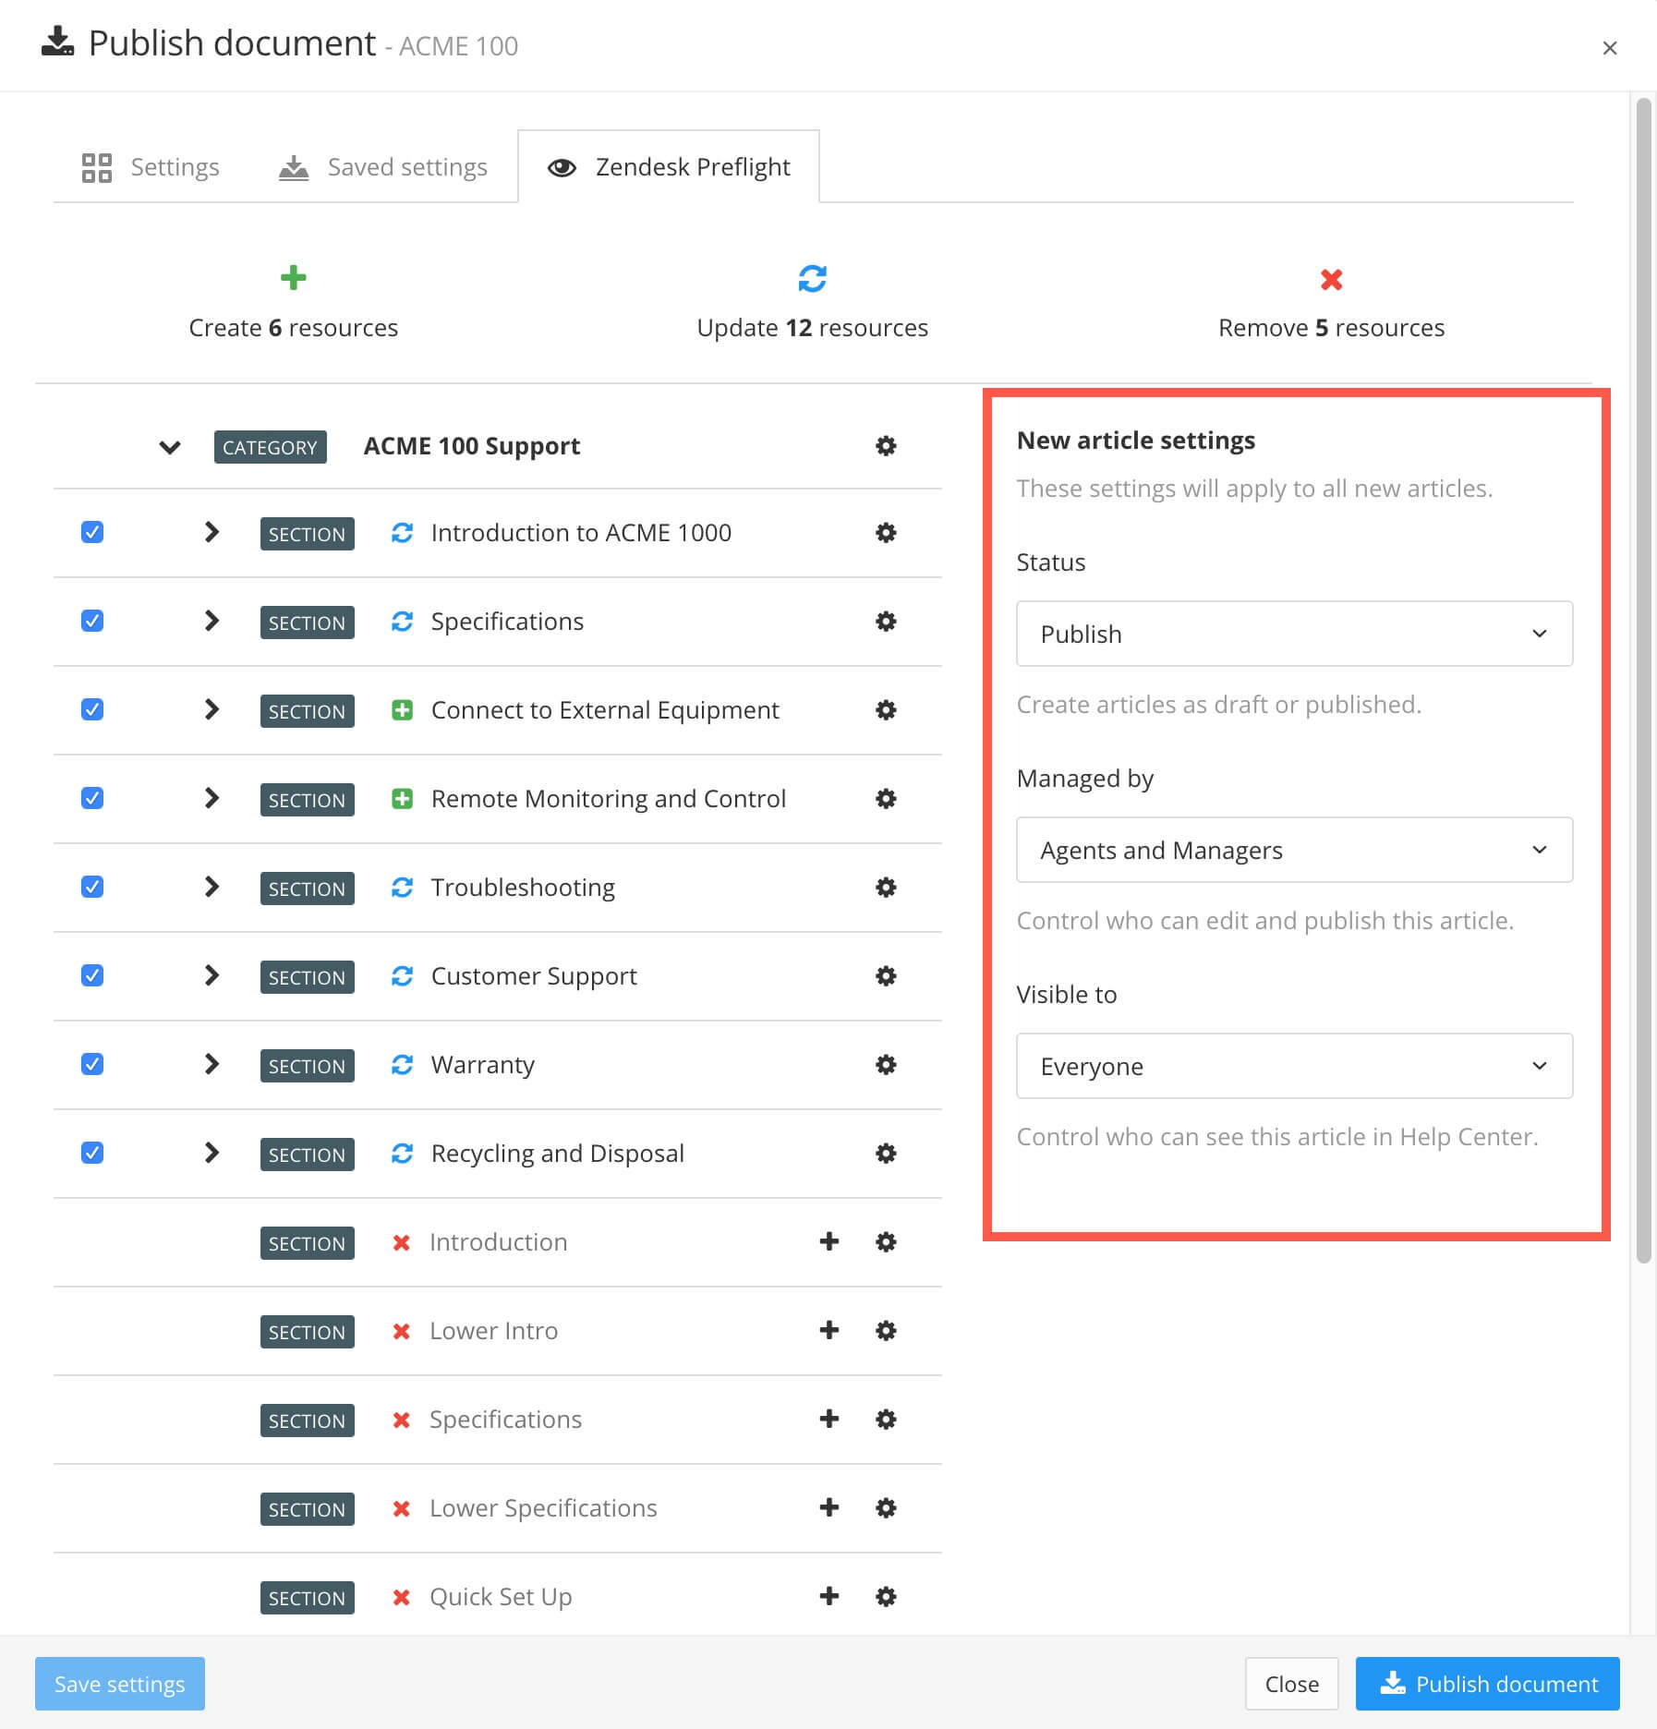Open the Status dropdown set to Publish
This screenshot has height=1729, width=1657.
1293,634
